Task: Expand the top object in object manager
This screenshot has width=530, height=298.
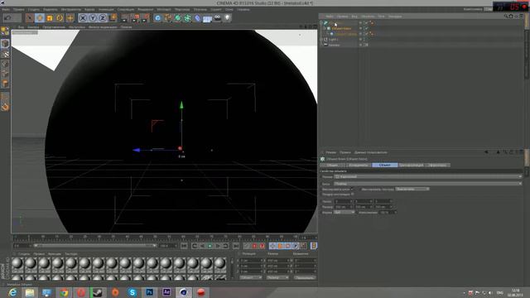Action: [x=321, y=22]
